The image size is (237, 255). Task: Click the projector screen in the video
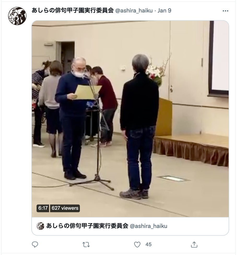coord(219,59)
